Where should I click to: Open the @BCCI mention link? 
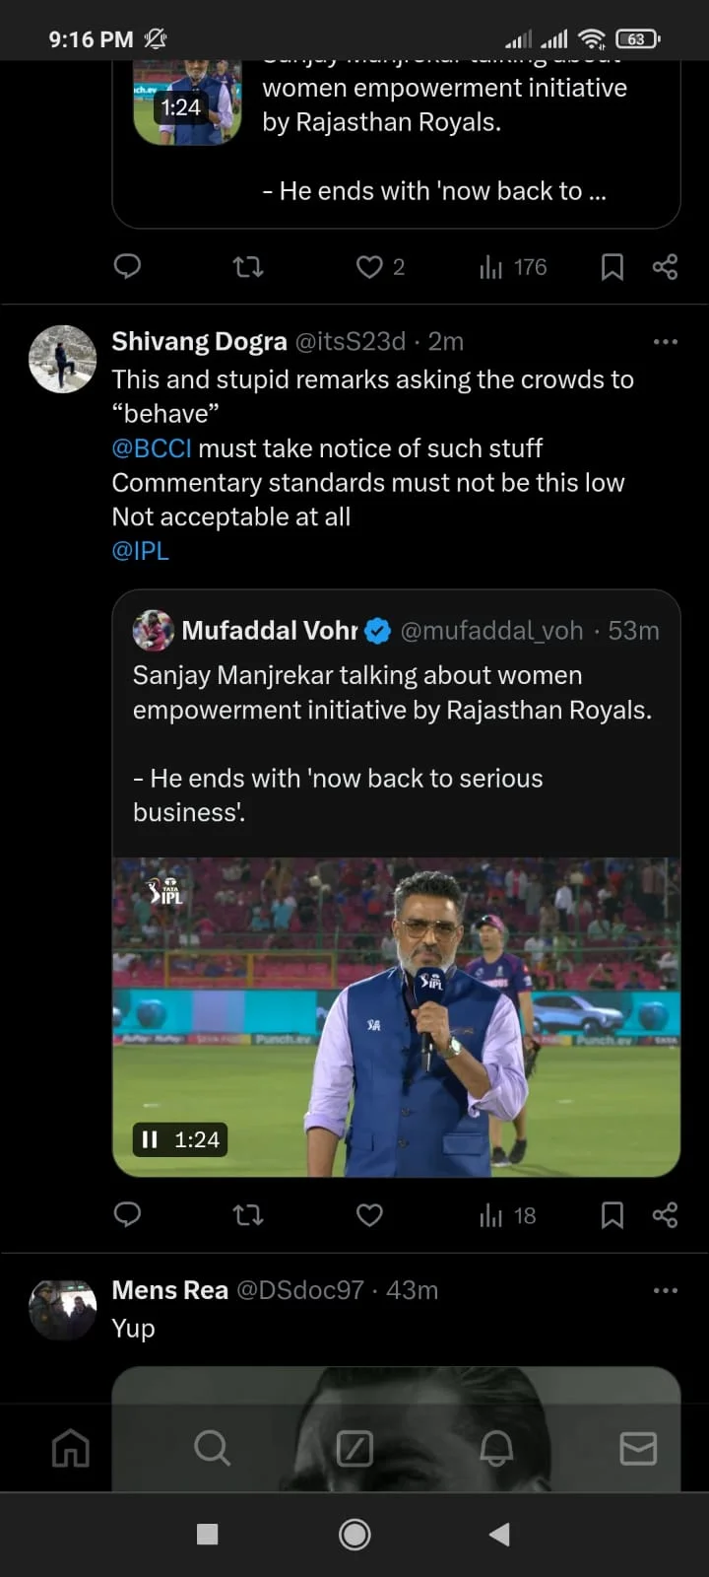point(152,448)
